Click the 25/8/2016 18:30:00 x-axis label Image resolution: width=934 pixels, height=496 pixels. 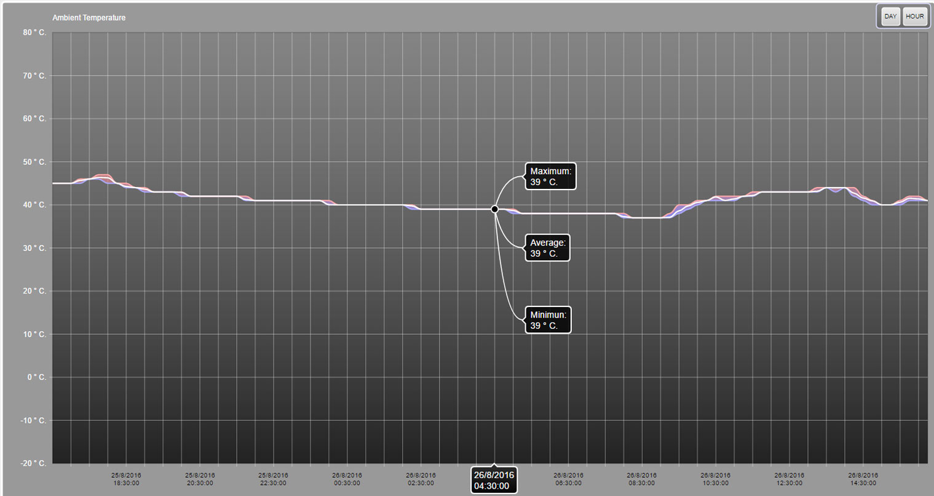(x=126, y=479)
